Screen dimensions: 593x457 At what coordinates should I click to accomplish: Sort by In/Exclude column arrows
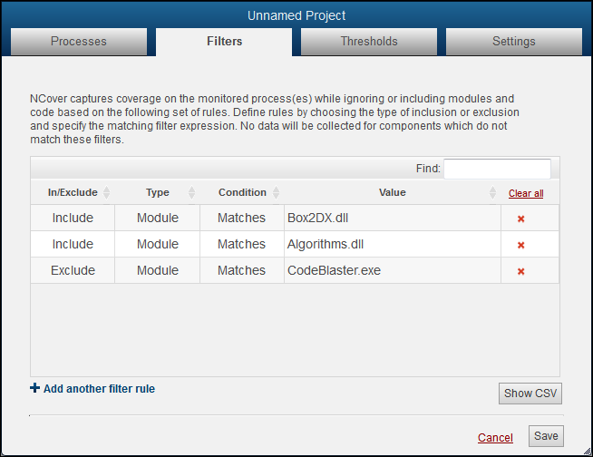click(107, 192)
